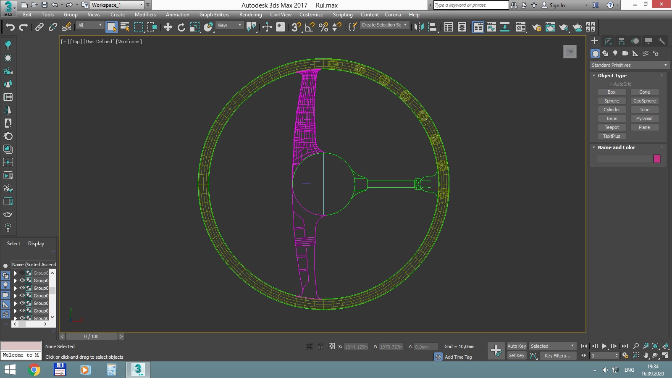
Task: Open Display tab in Scene Explorer
Action: [36, 244]
